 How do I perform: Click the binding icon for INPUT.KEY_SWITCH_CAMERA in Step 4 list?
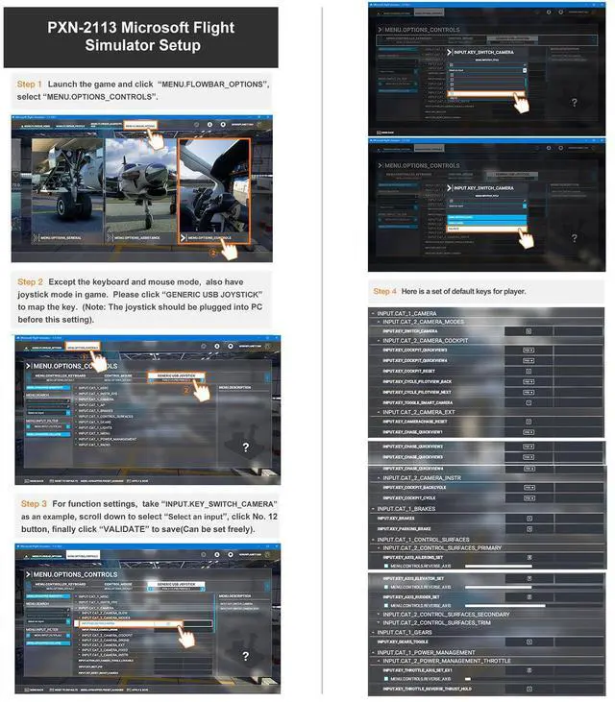[x=529, y=331]
